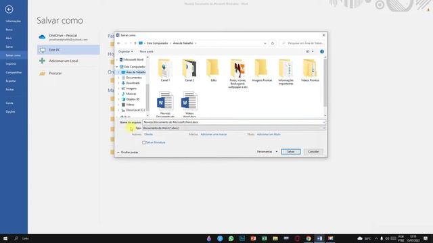The height and width of the screenshot is (243, 433).
Task: Click the blue help icon in dialog
Action: click(x=322, y=51)
